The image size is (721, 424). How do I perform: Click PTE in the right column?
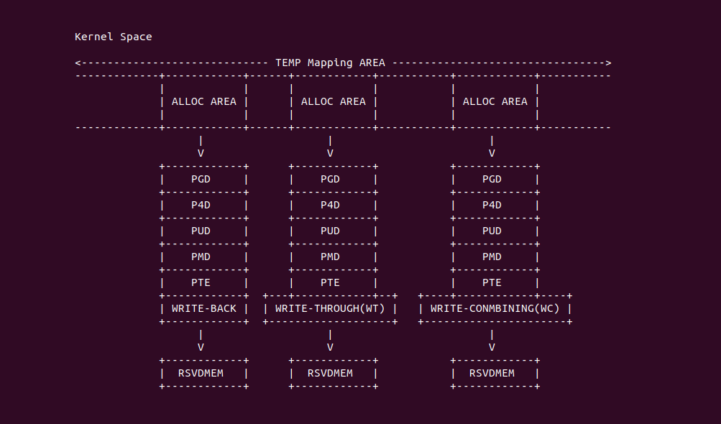pyautogui.click(x=492, y=282)
